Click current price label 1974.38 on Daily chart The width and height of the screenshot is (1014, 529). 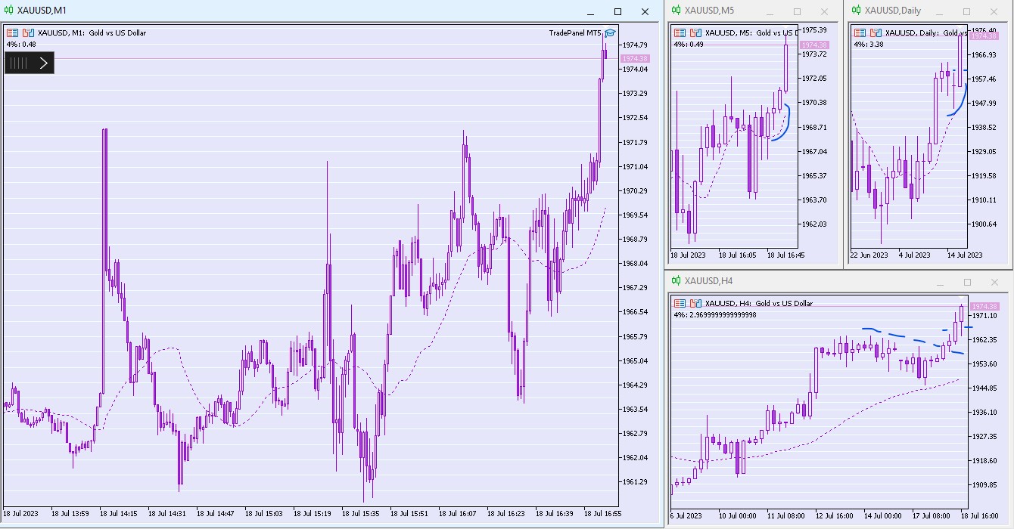click(x=984, y=36)
